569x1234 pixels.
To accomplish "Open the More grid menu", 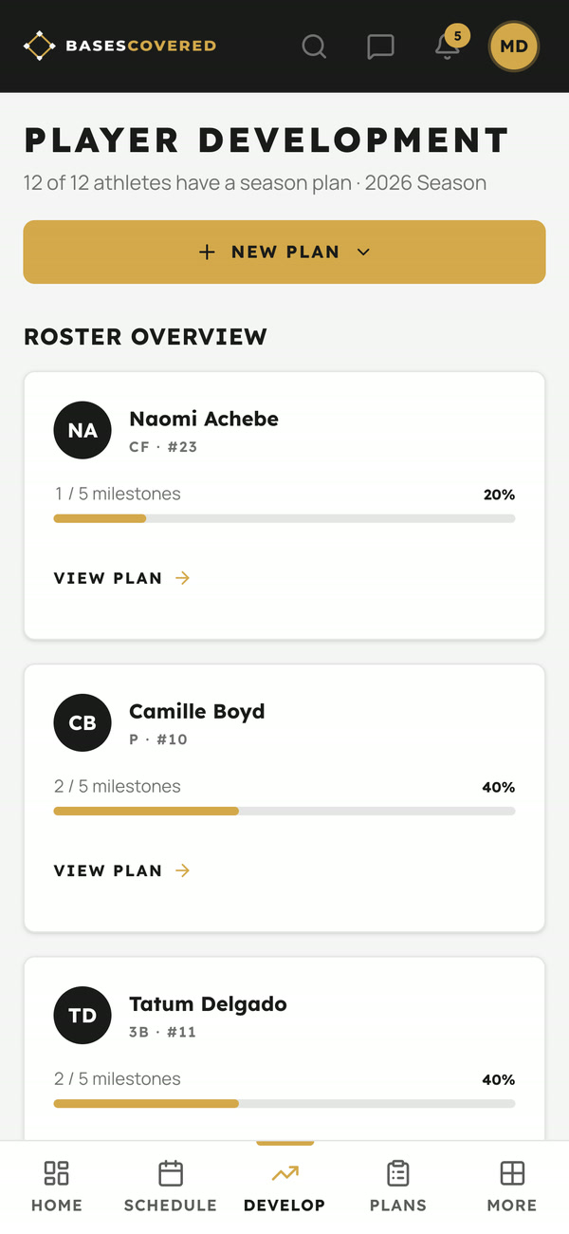I will (x=512, y=1187).
